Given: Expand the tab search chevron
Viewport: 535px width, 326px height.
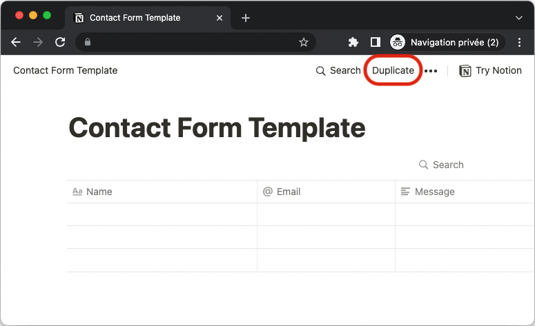Looking at the screenshot, I should pos(519,17).
